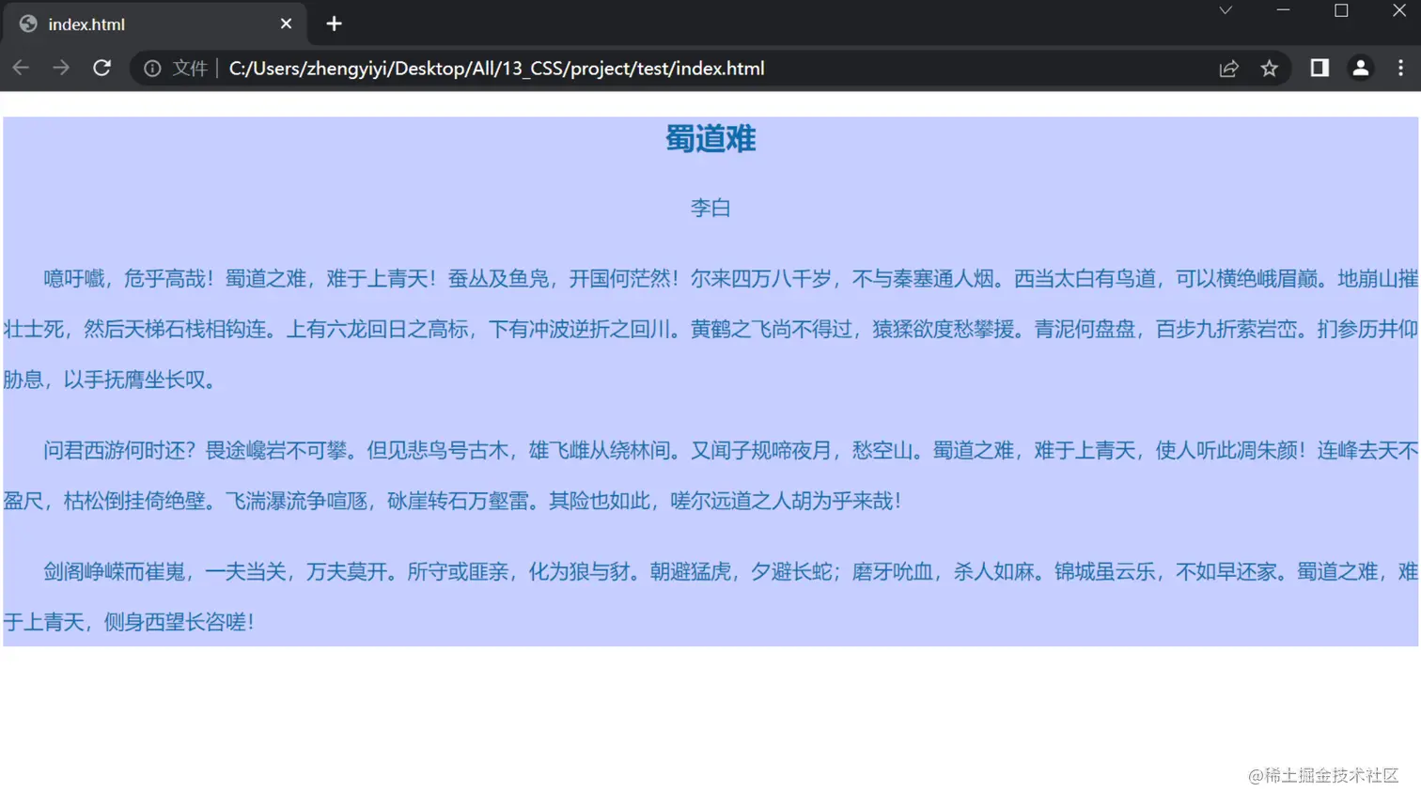Minimize the browser window

click(x=1283, y=10)
